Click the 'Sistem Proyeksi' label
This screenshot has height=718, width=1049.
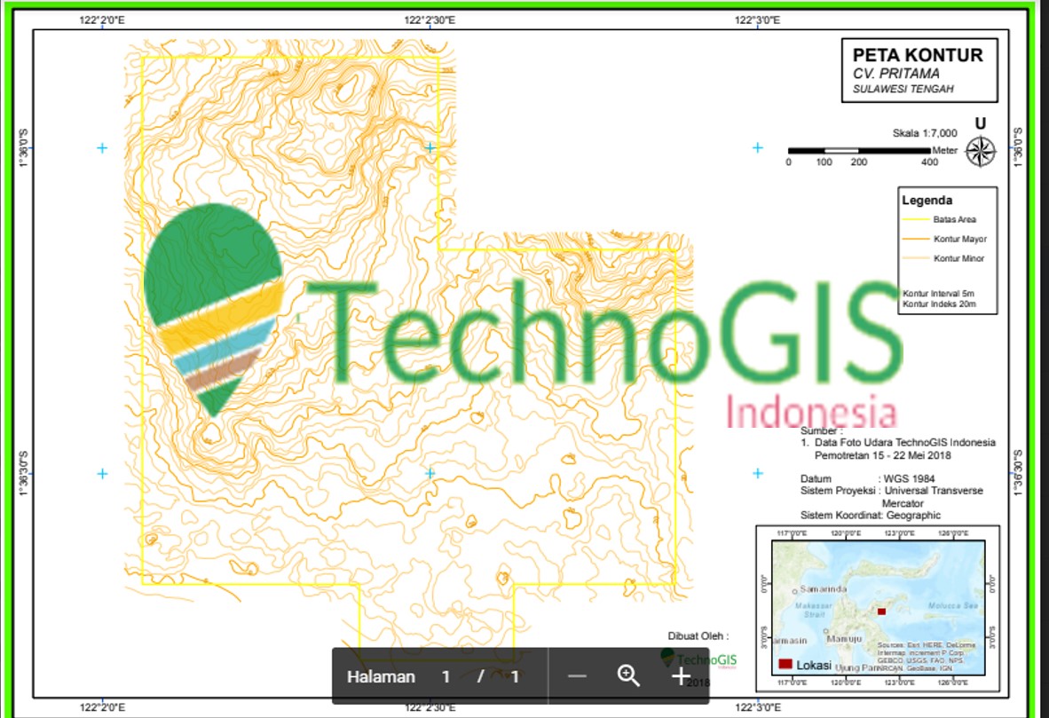(837, 491)
